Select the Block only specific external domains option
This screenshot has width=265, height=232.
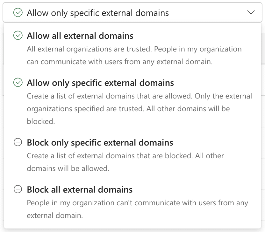click(132, 155)
